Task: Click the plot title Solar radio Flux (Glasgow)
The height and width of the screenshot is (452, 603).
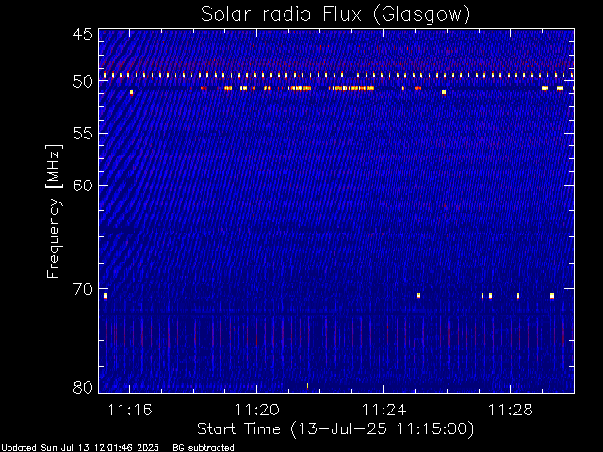Action: click(x=335, y=15)
